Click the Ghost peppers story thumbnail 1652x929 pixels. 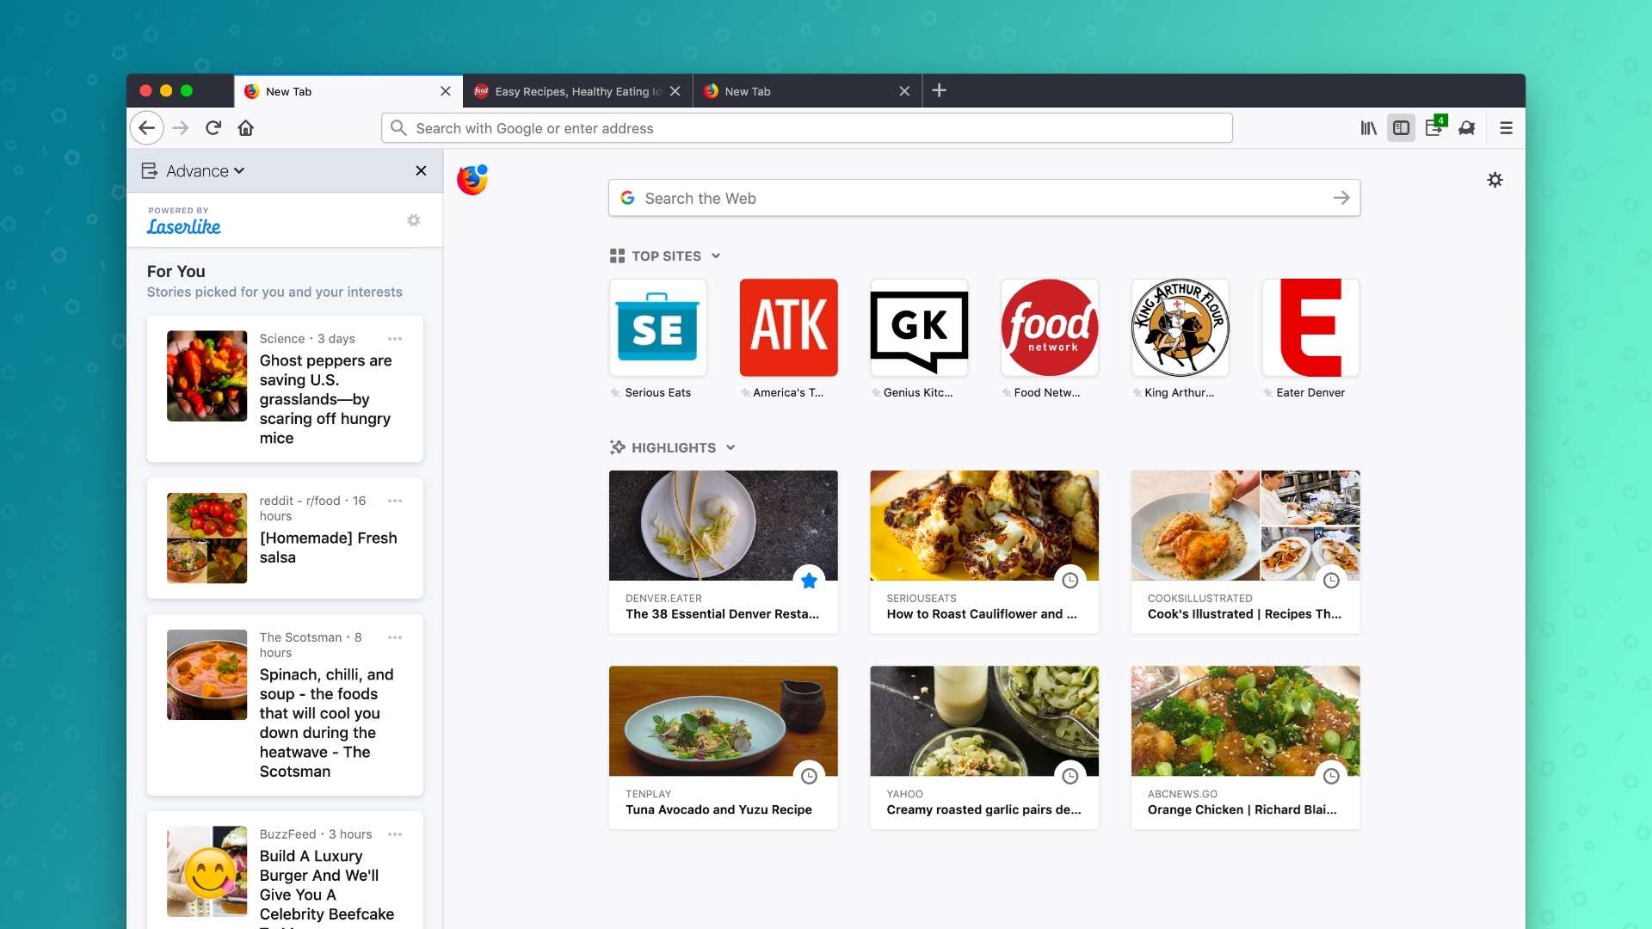pyautogui.click(x=206, y=376)
